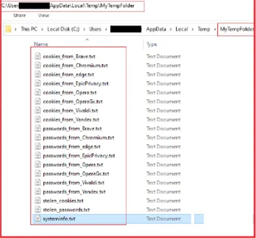Select file name stolen_cookies.txt
Viewport: 256px width, 238px height.
(x=63, y=201)
